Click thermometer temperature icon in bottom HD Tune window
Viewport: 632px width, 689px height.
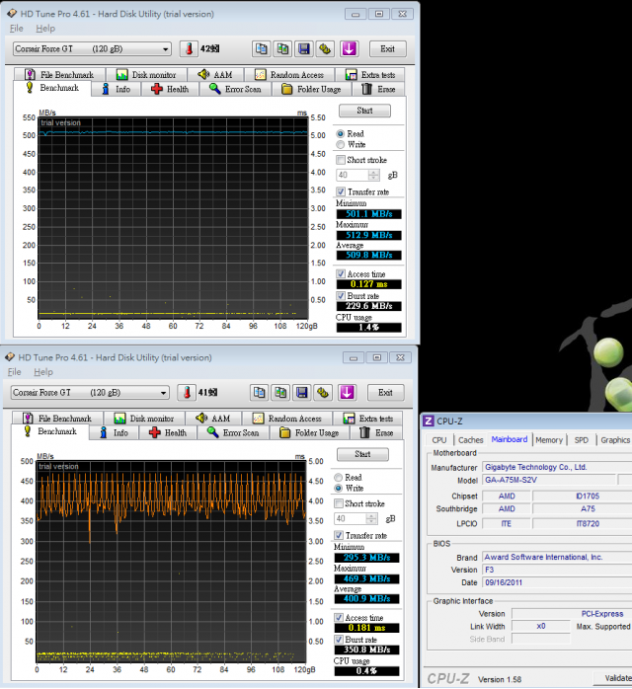[x=187, y=393]
